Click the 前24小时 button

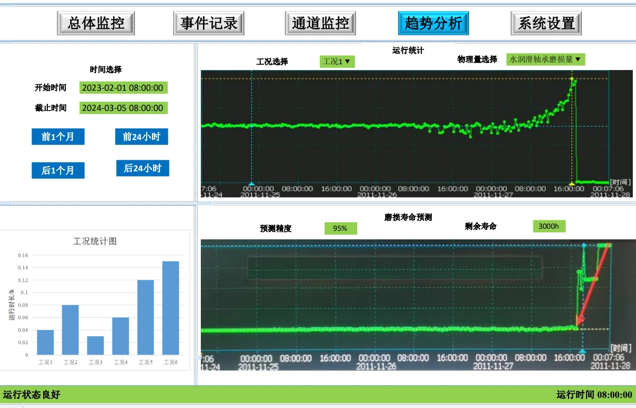click(x=141, y=136)
